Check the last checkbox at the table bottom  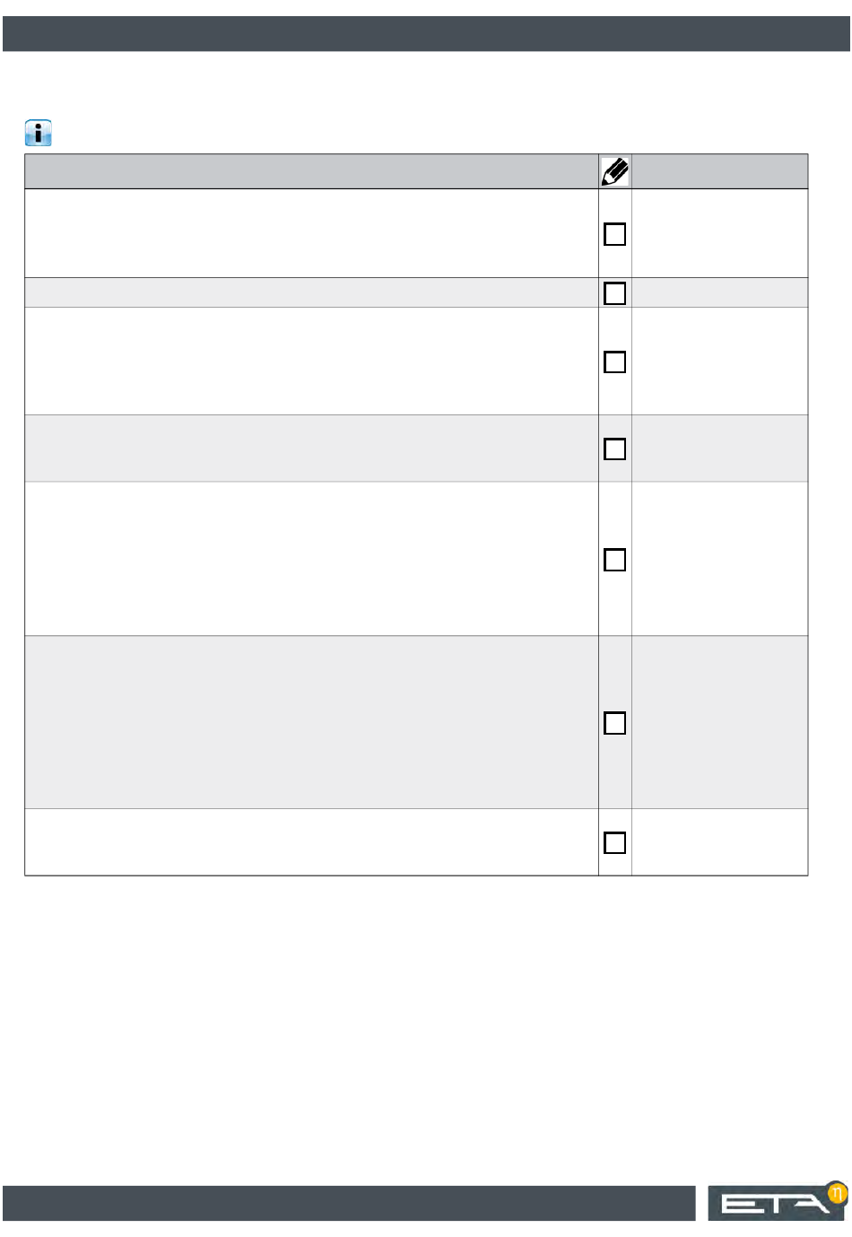(x=615, y=842)
